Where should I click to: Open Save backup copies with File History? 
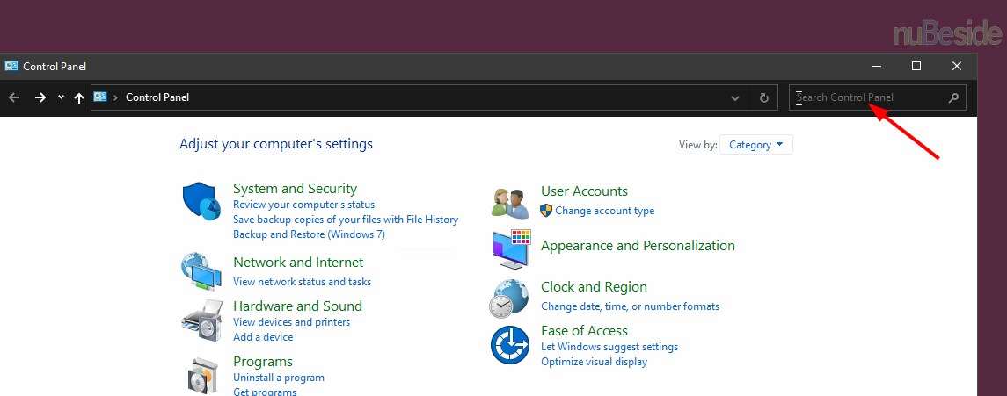tap(346, 220)
